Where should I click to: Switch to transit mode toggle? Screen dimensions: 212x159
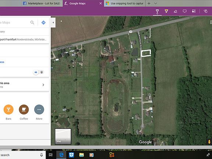(42, 72)
